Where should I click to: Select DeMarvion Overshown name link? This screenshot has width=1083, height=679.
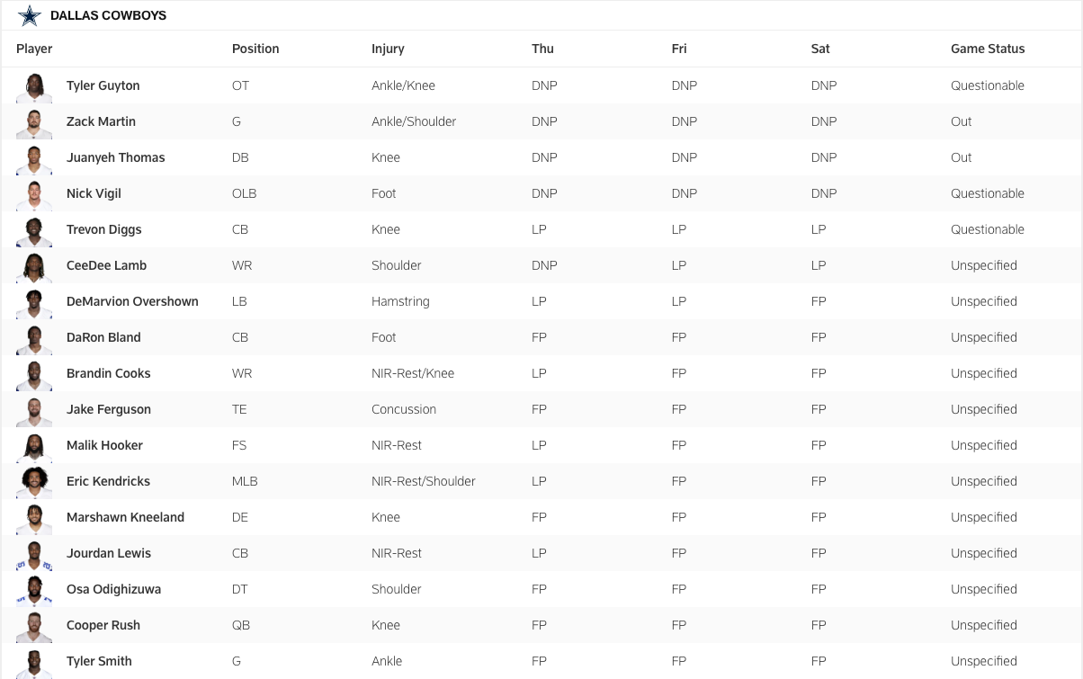pos(132,301)
